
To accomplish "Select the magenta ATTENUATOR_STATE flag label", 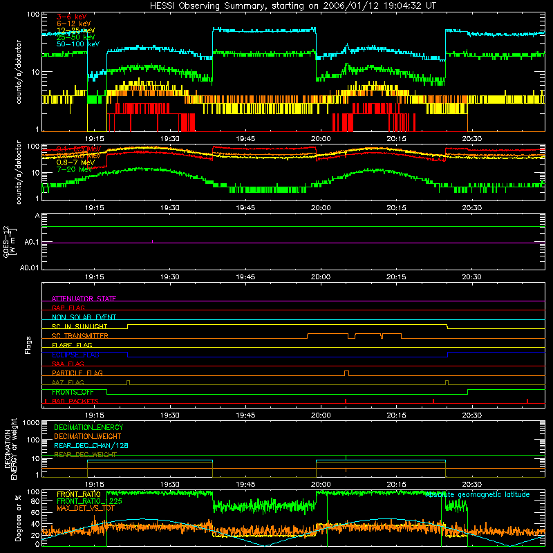I will [84, 299].
